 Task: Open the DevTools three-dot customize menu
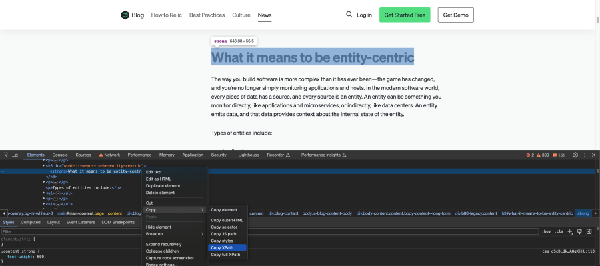tap(585, 155)
